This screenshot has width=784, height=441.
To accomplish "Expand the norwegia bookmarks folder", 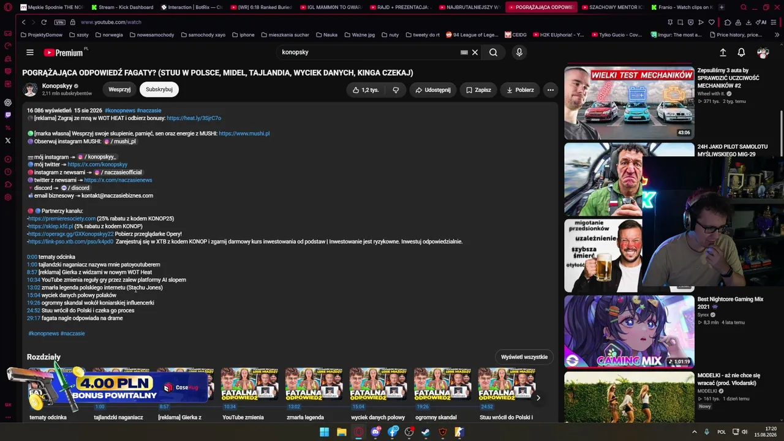I will [x=108, y=35].
